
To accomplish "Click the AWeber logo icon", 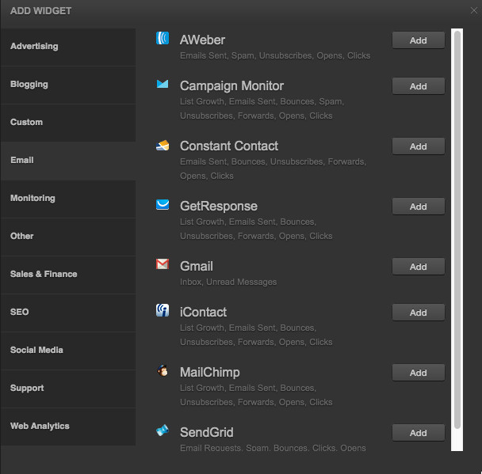I will click(x=163, y=38).
